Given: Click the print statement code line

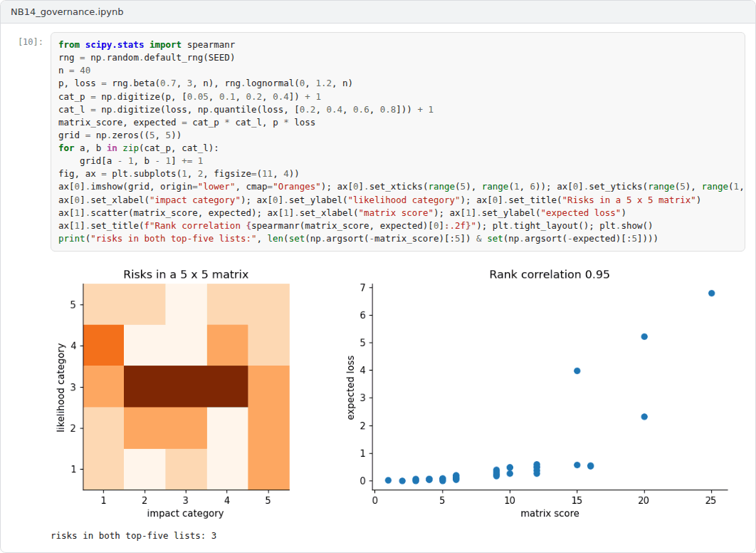Looking at the screenshot, I should click(358, 239).
